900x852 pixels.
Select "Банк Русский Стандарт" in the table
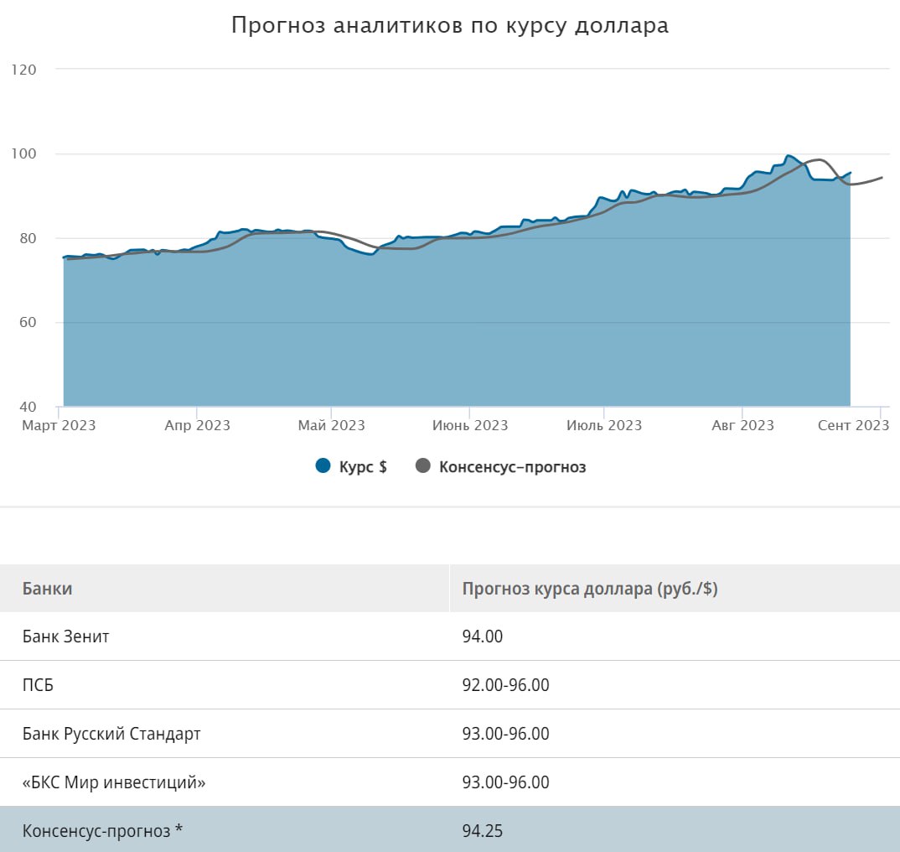click(x=111, y=734)
